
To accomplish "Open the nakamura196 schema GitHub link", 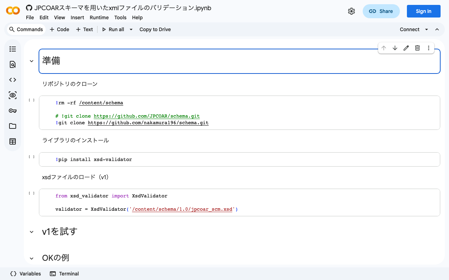I will 148,122.
